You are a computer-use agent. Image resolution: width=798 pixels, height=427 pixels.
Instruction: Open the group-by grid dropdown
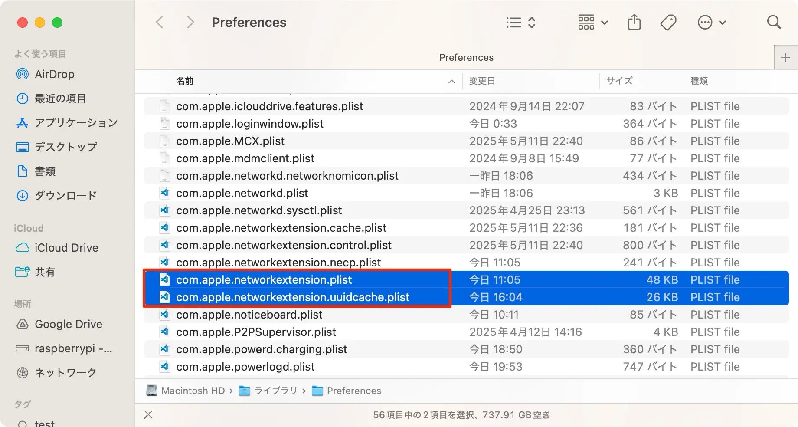point(593,23)
